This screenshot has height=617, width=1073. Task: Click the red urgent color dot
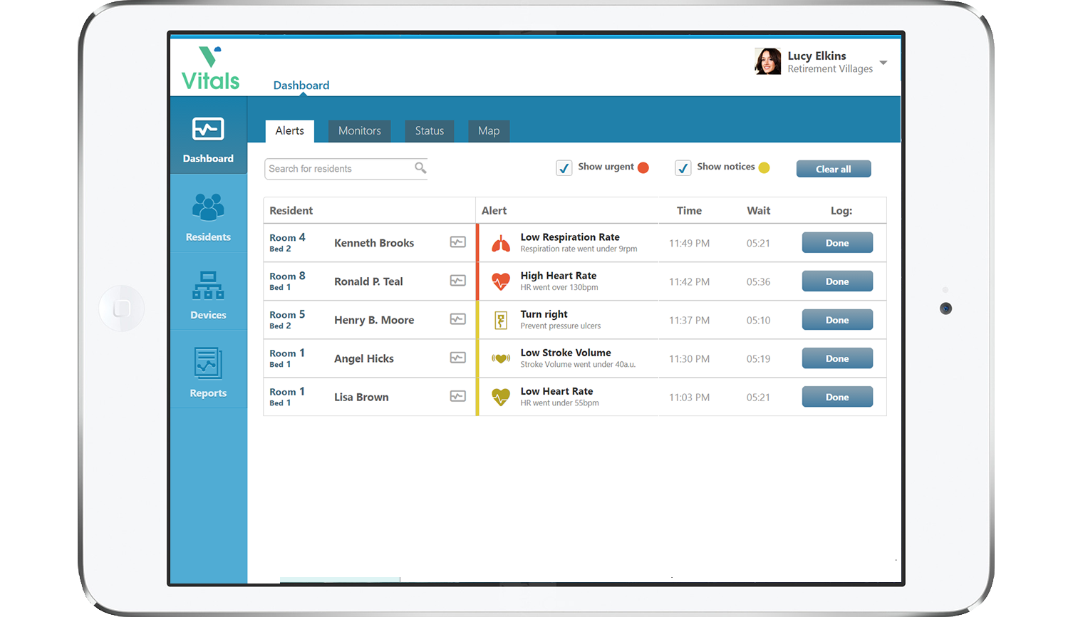[x=643, y=167]
